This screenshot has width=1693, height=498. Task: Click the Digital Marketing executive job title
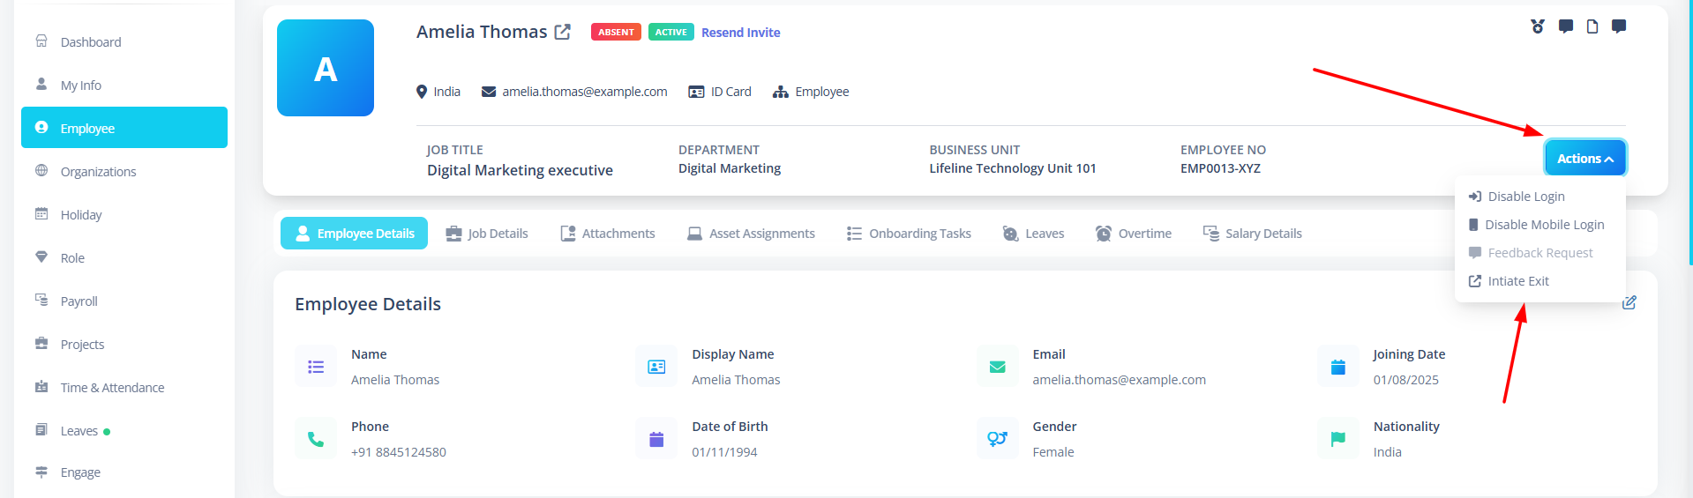click(x=520, y=170)
